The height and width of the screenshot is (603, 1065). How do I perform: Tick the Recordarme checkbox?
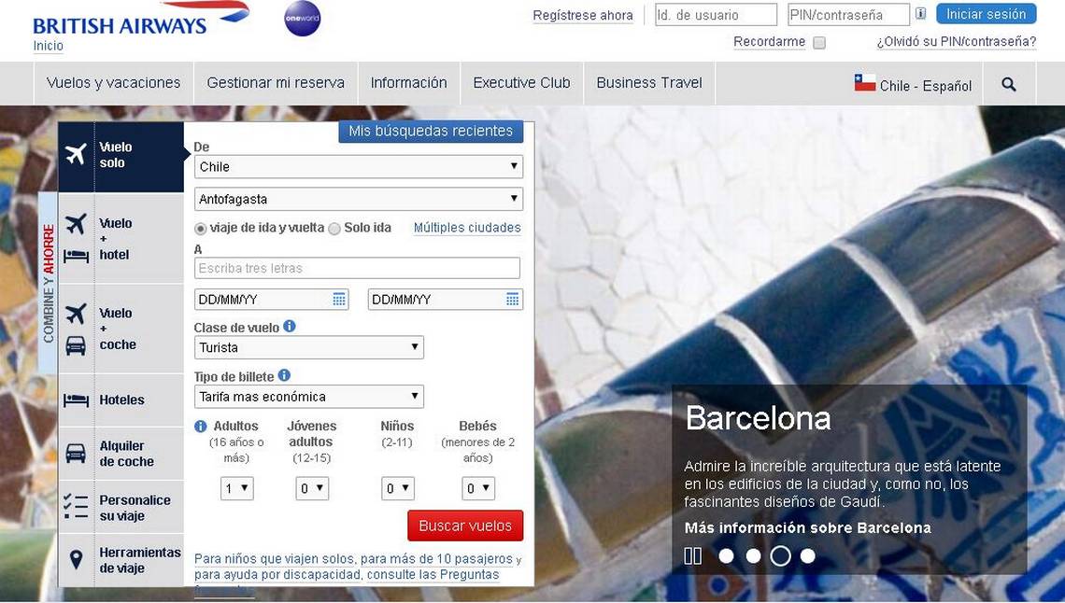(x=819, y=43)
